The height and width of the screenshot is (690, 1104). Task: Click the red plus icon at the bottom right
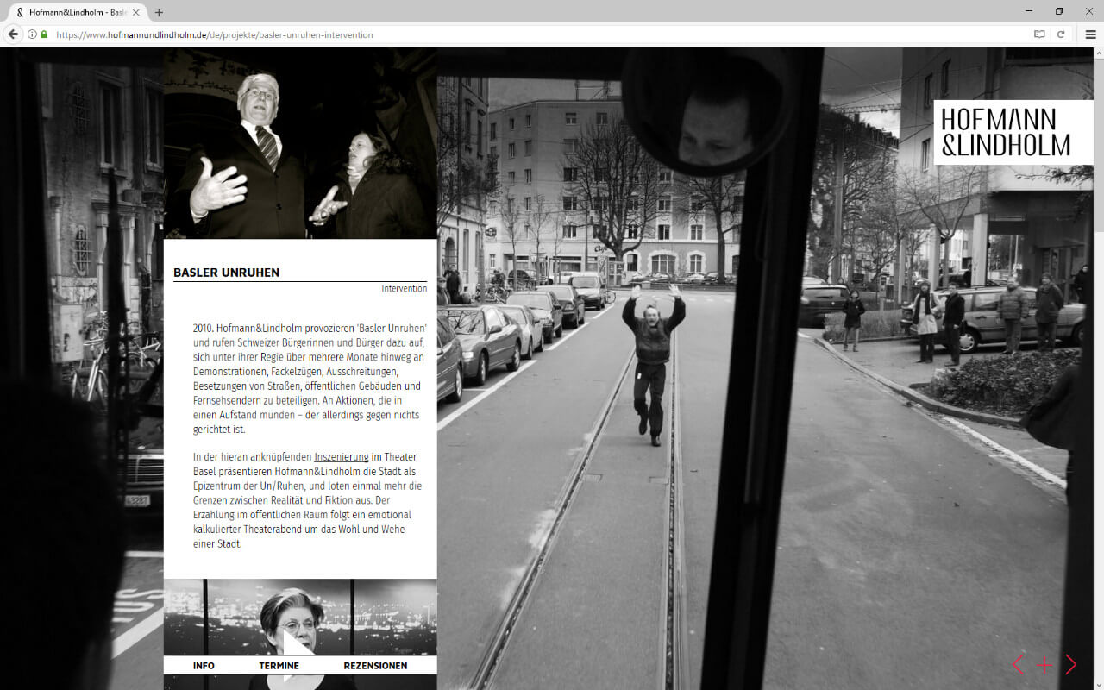coord(1044,665)
